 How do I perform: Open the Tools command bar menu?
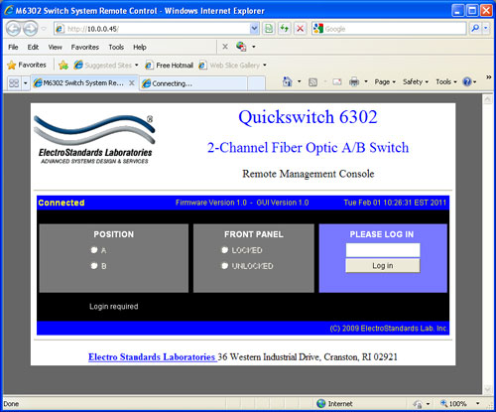tap(446, 81)
